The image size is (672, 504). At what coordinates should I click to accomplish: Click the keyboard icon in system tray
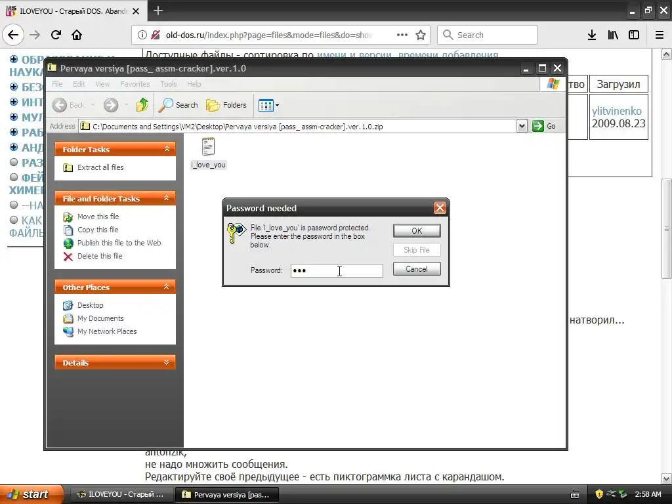click(575, 495)
